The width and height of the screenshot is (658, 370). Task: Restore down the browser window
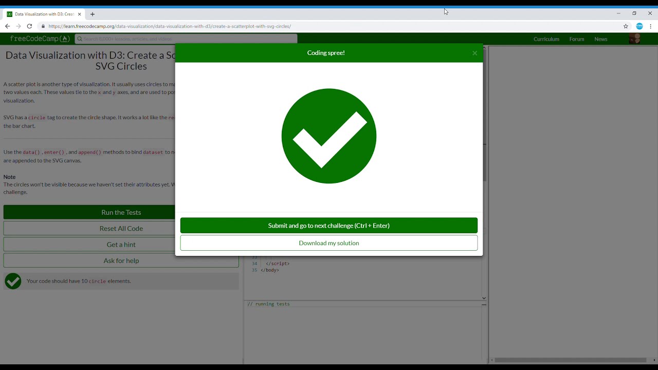pos(634,13)
